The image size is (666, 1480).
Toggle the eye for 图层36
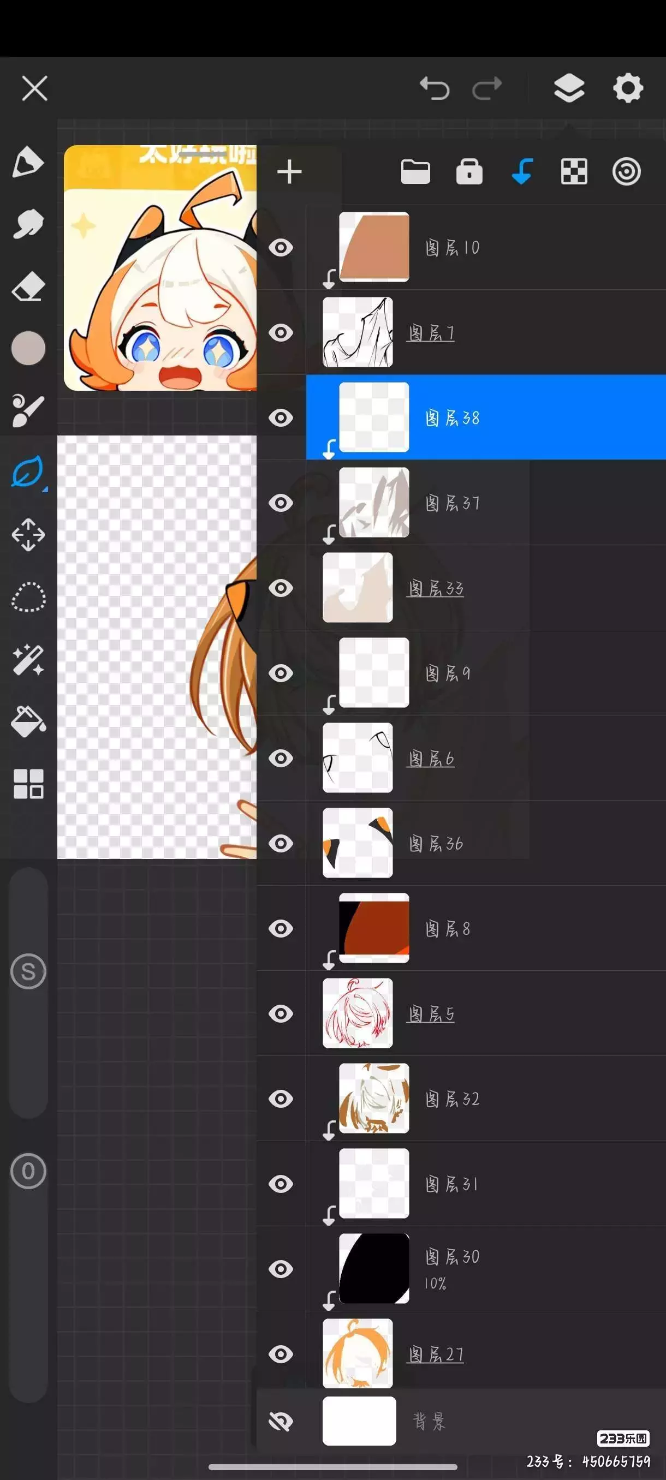[x=281, y=844]
